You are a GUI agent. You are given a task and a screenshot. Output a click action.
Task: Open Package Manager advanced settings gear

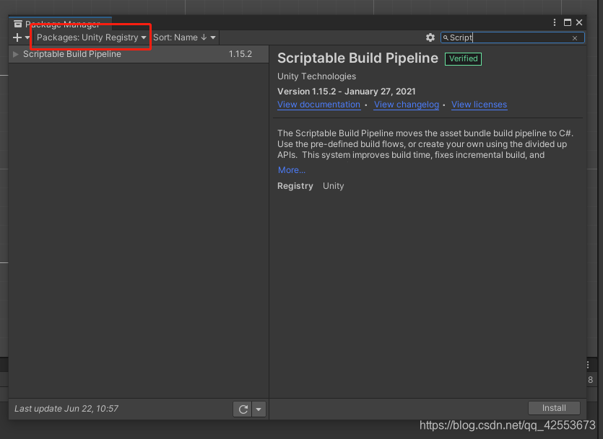point(430,37)
